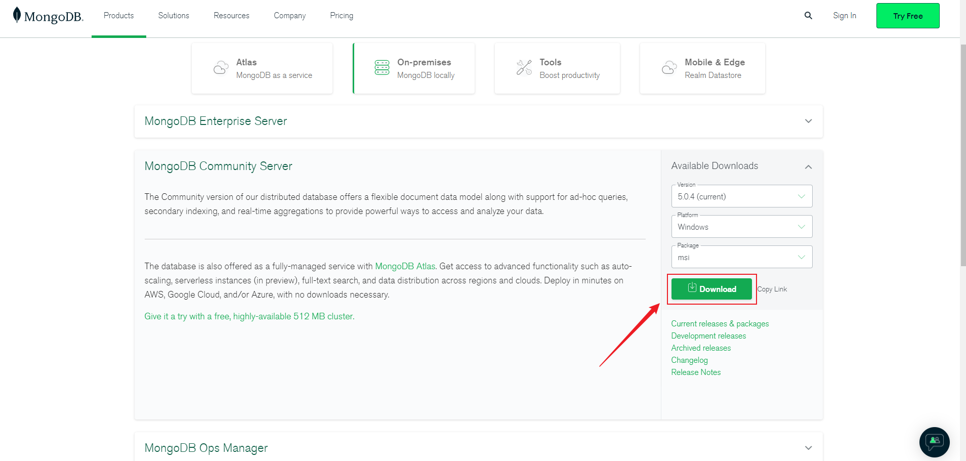The height and width of the screenshot is (461, 966).
Task: Open the Changelog link
Action: 689,360
